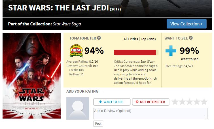
Task: Click the red Tomatometer score bar
Action: click(136, 53)
